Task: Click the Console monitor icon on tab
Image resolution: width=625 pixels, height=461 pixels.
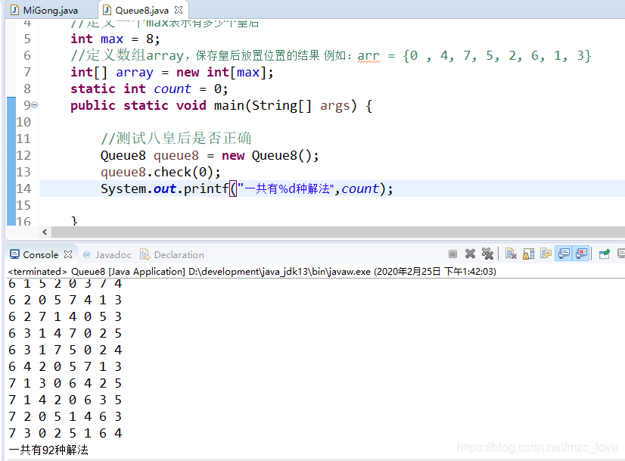Action: click(14, 254)
